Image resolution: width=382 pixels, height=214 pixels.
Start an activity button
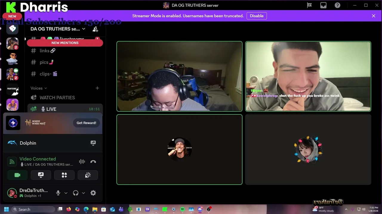click(x=64, y=175)
